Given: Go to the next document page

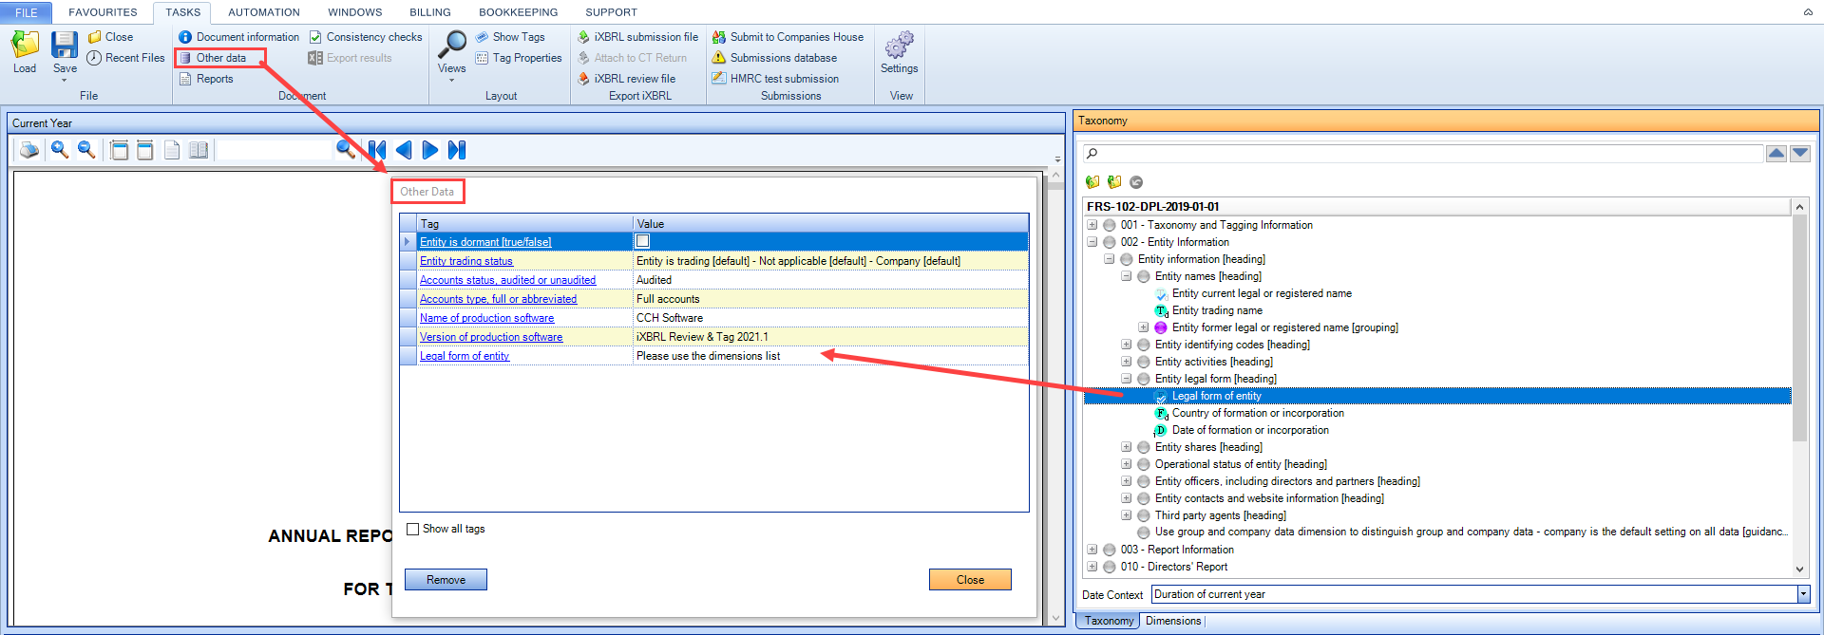Looking at the screenshot, I should click(x=430, y=150).
